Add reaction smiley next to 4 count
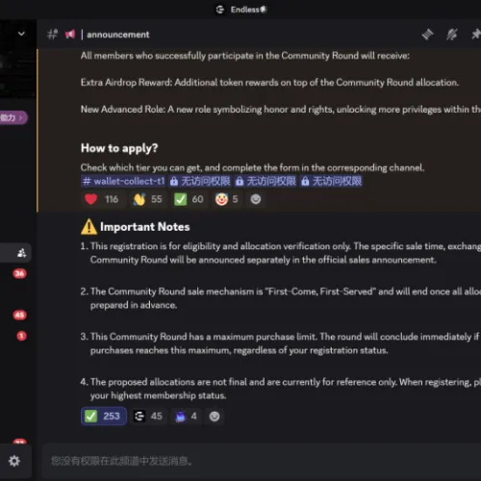 (x=215, y=417)
